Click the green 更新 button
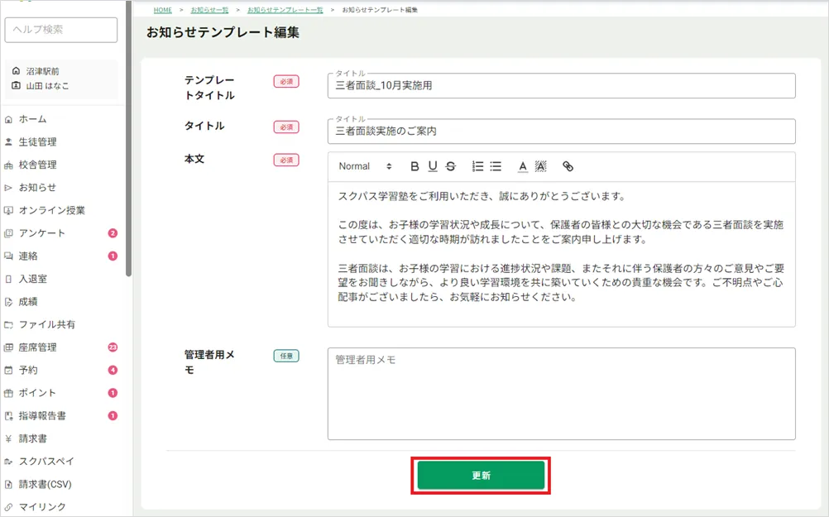Screen dimensions: 829x517 click(x=482, y=476)
